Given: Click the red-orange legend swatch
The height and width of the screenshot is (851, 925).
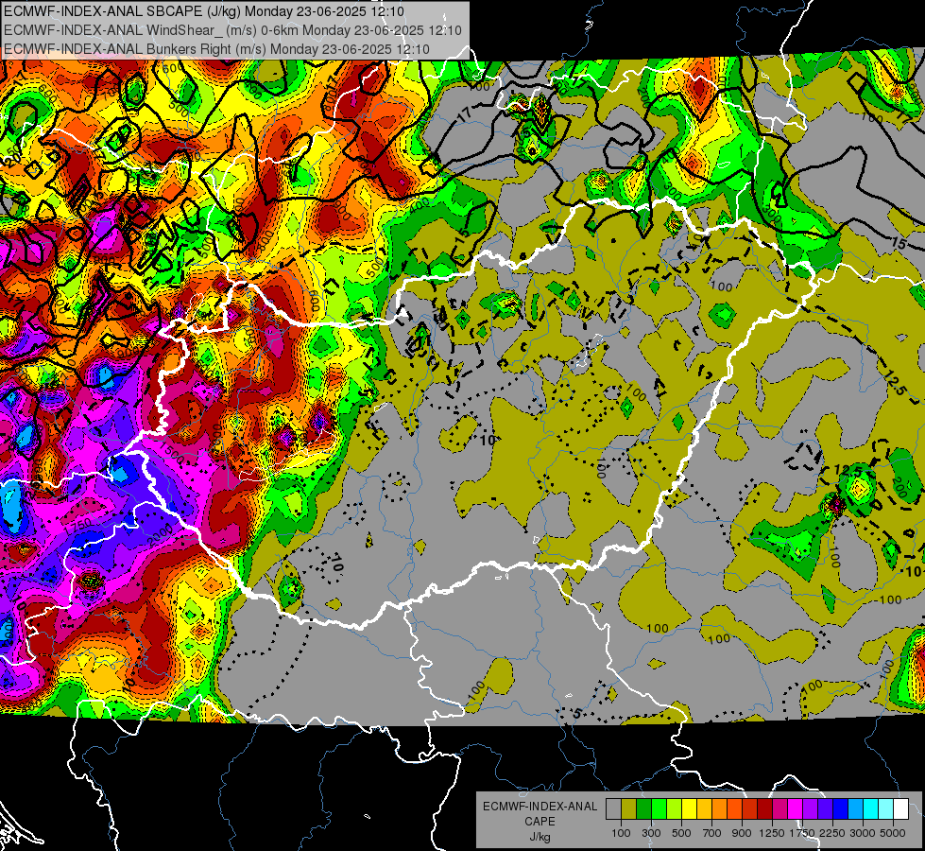Looking at the screenshot, I should click(x=734, y=809).
